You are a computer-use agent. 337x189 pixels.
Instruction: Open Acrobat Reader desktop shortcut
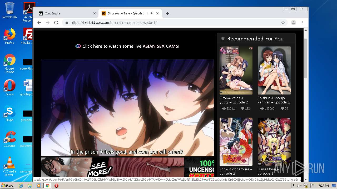coord(28,12)
